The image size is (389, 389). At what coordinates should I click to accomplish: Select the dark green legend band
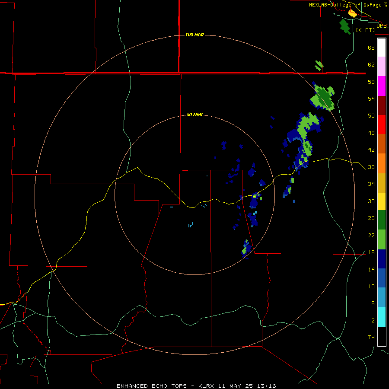[382, 220]
